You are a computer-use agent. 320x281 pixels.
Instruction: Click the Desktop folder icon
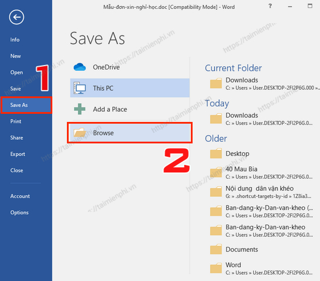216,153
